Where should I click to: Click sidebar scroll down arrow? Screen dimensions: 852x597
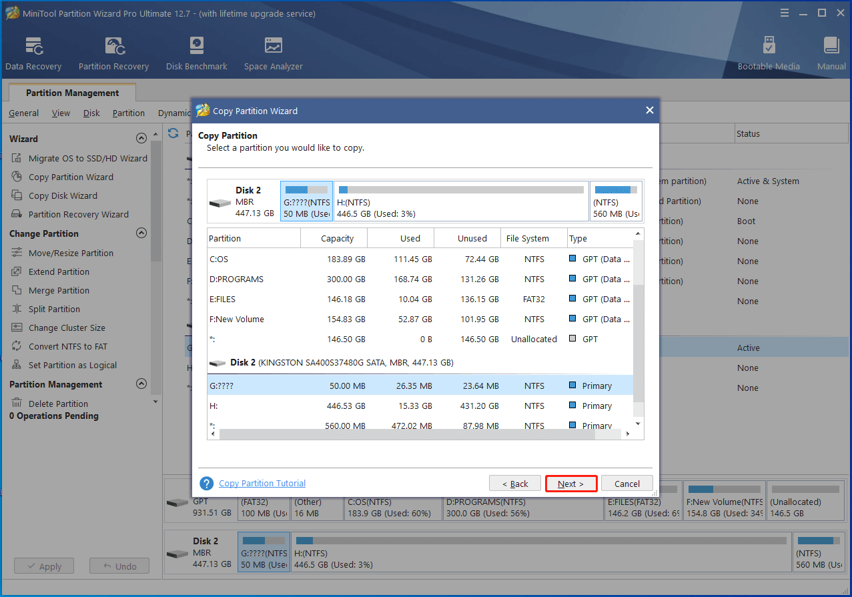point(156,402)
